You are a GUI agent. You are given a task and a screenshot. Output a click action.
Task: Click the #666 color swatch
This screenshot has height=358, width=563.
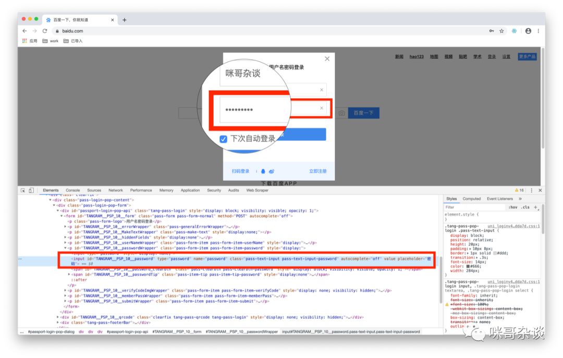(468, 266)
